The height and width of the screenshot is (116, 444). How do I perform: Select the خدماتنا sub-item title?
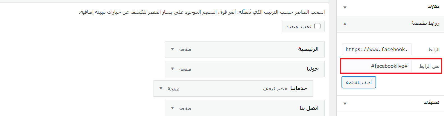tap(298, 89)
